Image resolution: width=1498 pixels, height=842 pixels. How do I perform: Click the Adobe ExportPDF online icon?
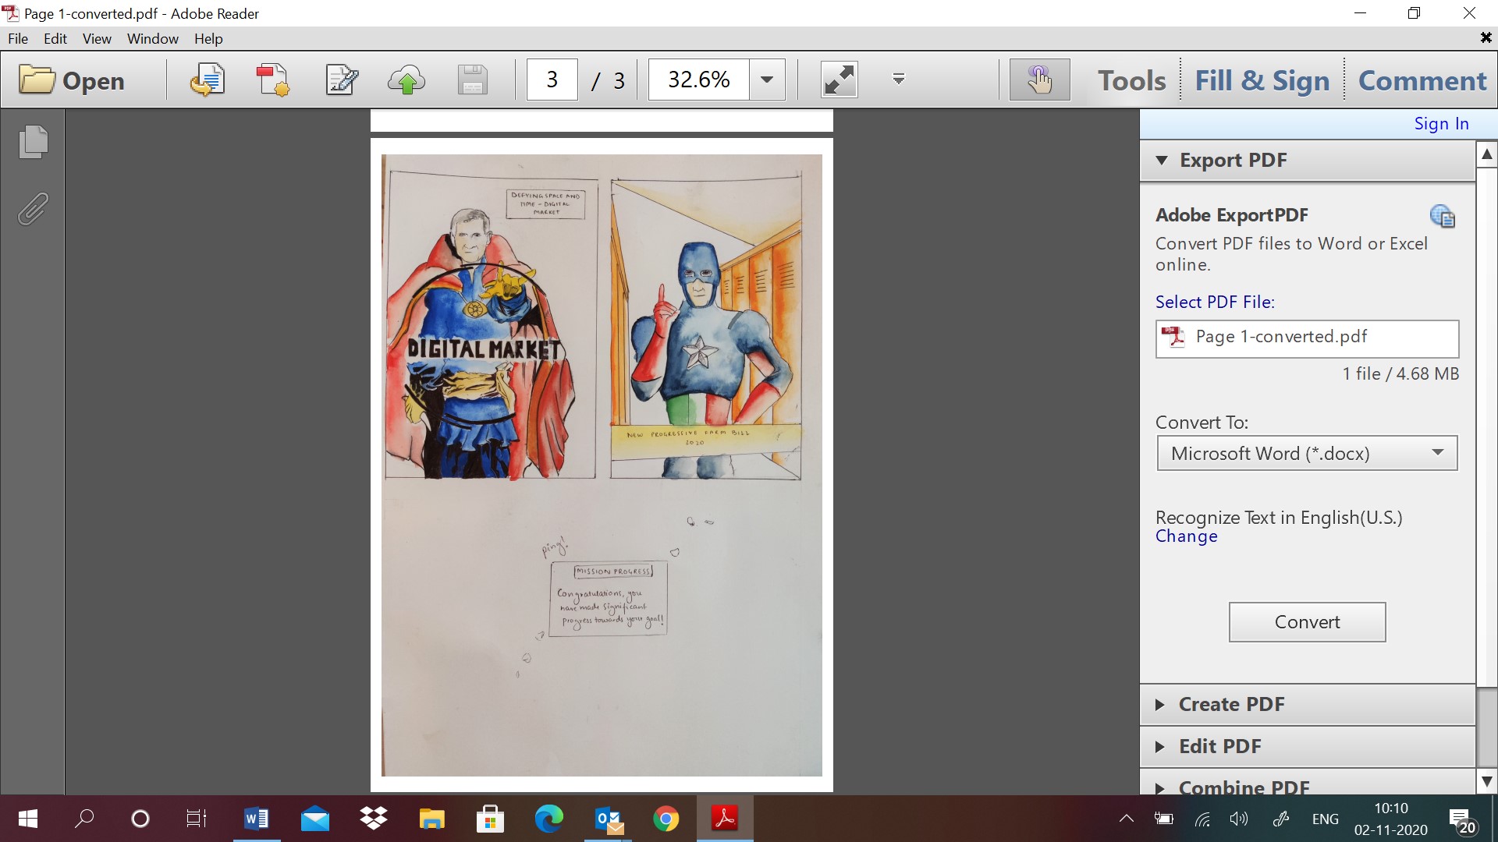pyautogui.click(x=1443, y=216)
